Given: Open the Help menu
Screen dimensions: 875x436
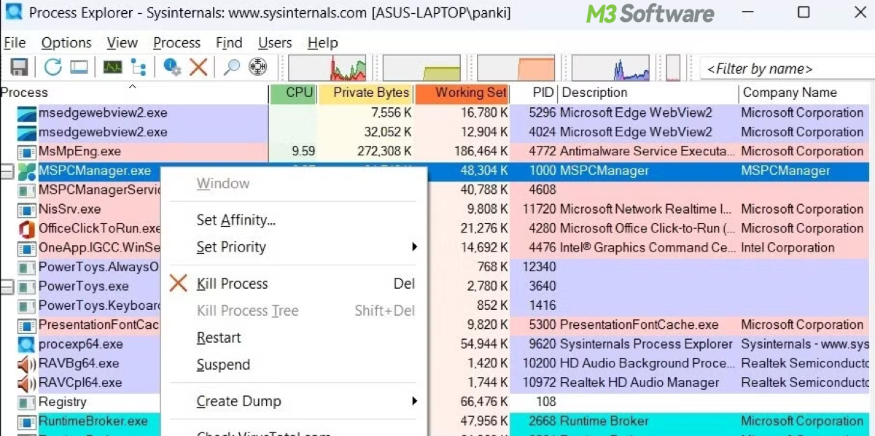Looking at the screenshot, I should [322, 43].
